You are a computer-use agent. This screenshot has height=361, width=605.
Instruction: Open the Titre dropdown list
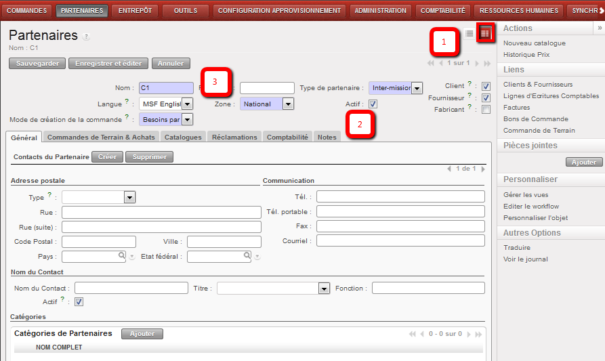323,289
